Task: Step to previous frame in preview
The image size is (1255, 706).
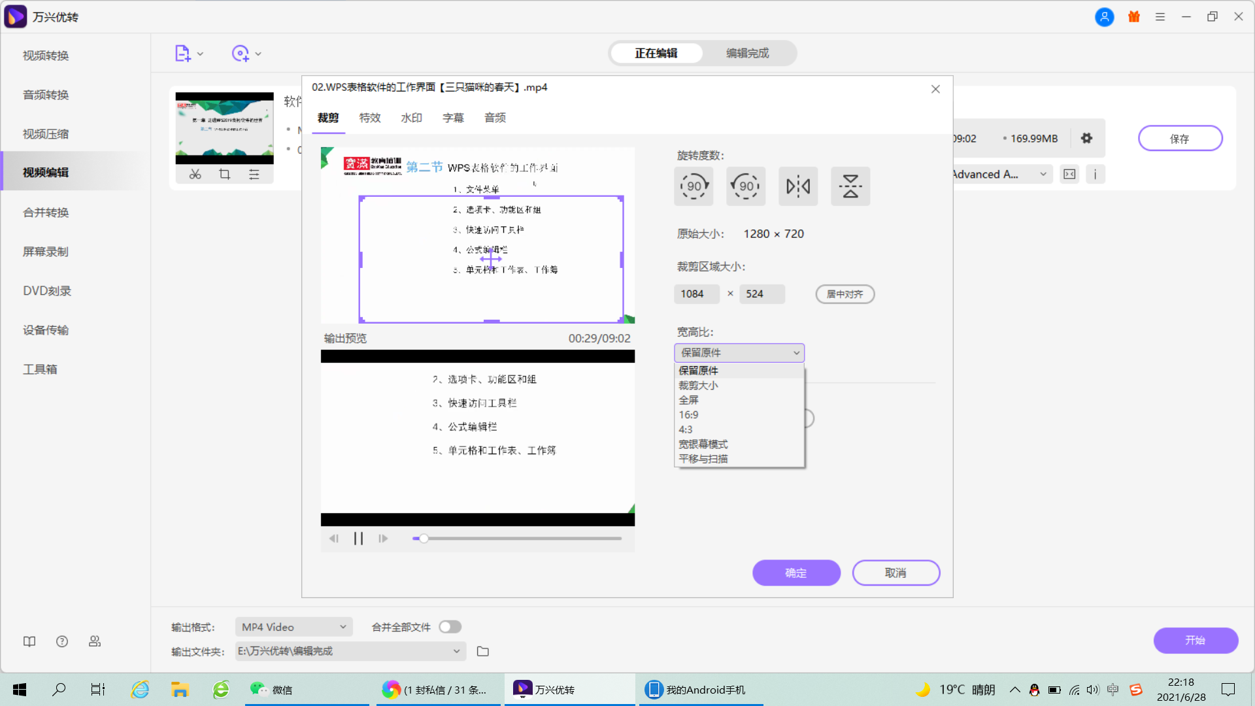Action: (334, 539)
